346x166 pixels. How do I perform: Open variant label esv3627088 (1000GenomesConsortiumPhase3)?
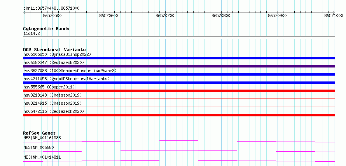(70, 71)
